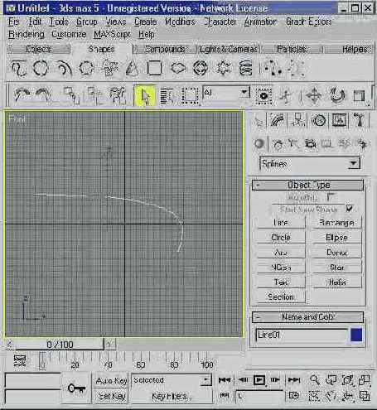Choose the rectangular selection region icon

click(190, 96)
